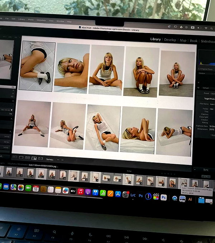Select the blonde face close-up filmstrip thumbnail
The image size is (215, 243).
click(172, 183)
